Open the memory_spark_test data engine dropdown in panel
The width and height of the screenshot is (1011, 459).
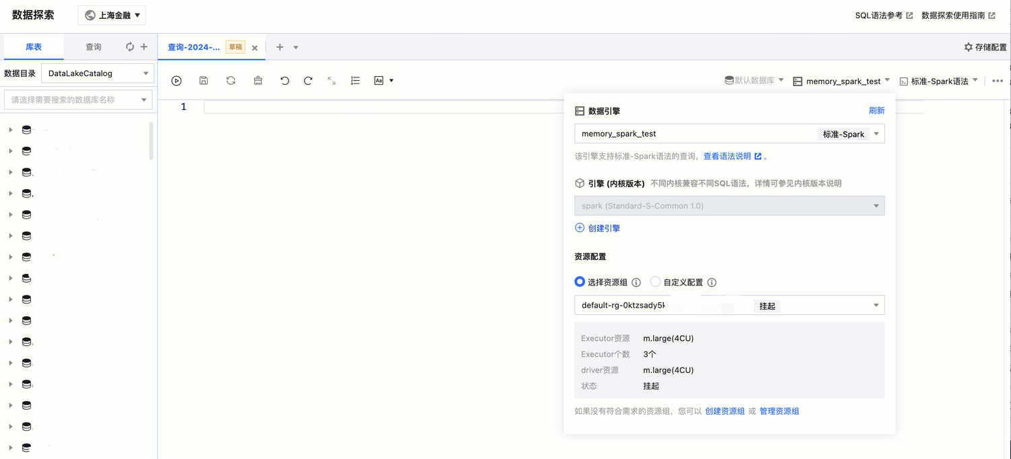(x=729, y=134)
